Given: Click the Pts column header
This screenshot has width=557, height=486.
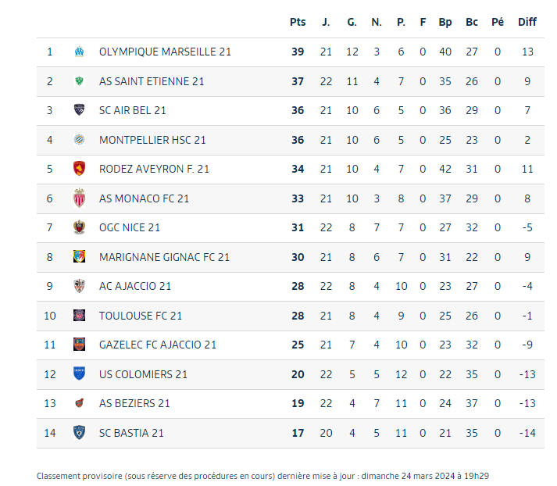Looking at the screenshot, I should click(x=298, y=22).
